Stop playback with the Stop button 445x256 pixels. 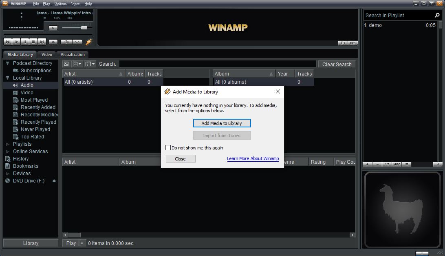tap(33, 42)
